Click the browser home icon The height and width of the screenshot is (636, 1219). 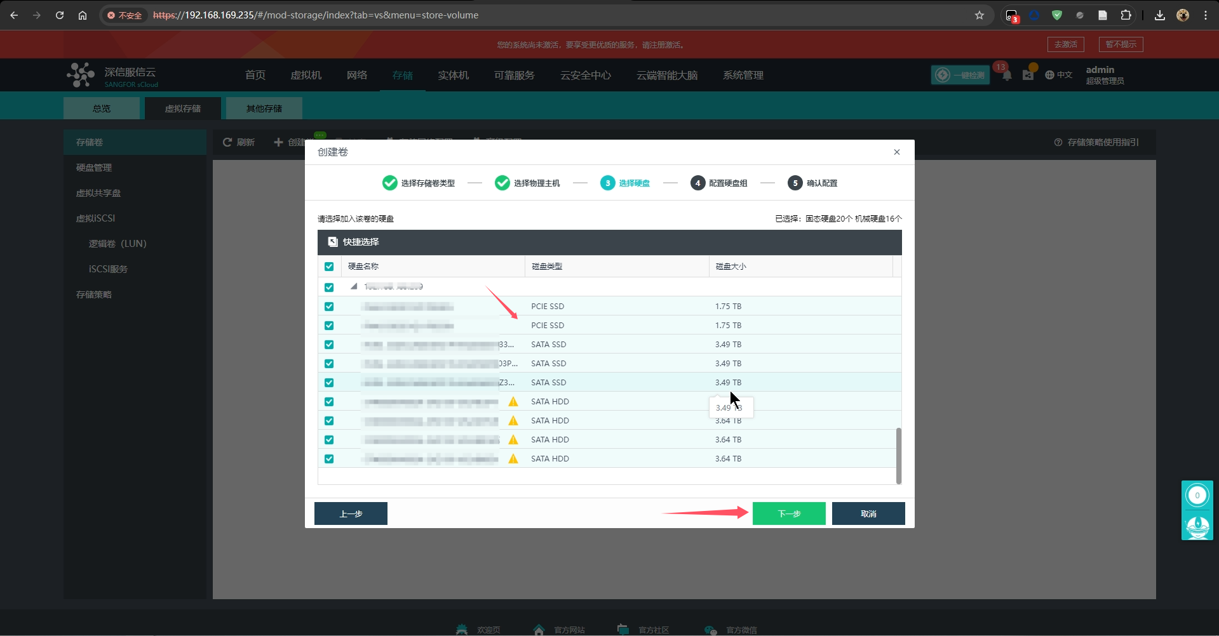(x=83, y=15)
